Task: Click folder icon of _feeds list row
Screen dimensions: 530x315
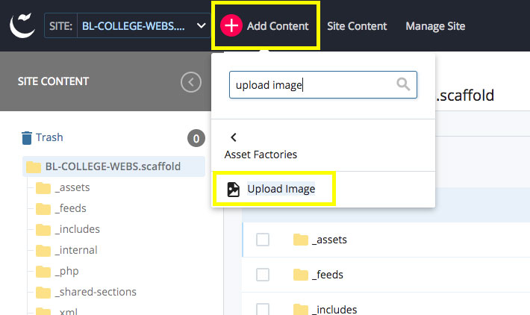Action: [301, 275]
